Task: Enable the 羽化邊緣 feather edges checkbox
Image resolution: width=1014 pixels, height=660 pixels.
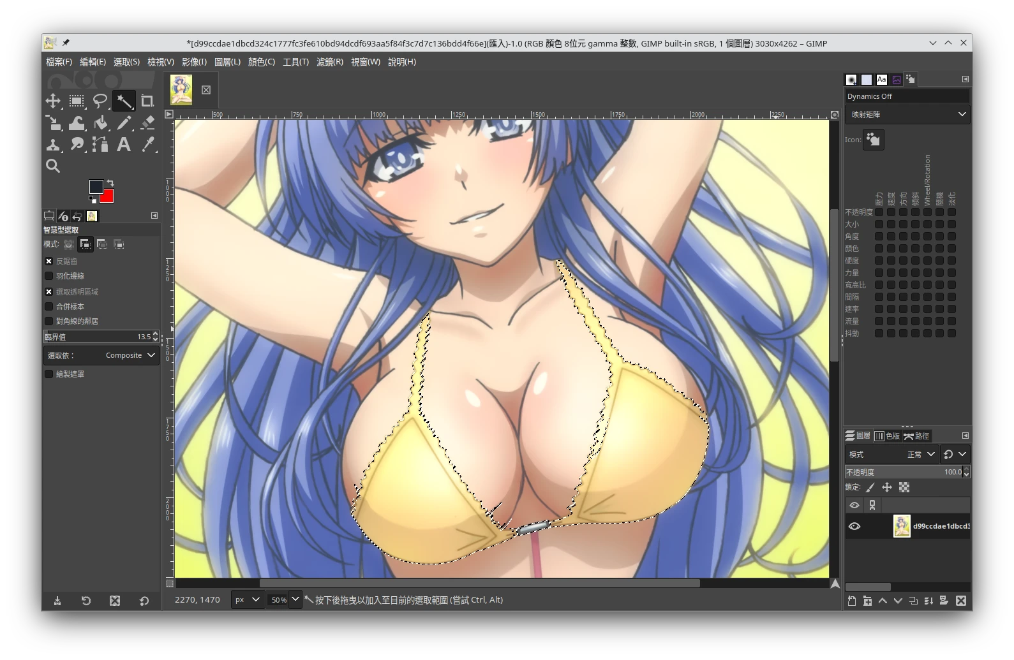Action: 48,276
